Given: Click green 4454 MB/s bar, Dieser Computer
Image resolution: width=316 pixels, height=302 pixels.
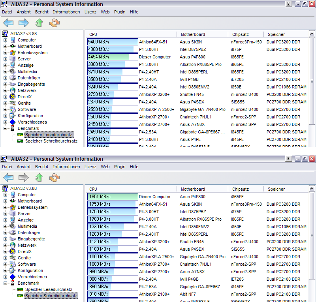Looking at the screenshot, I should point(113,57).
